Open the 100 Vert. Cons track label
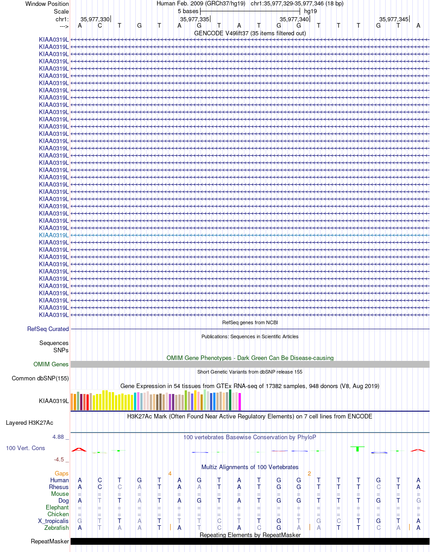The image size is (430, 552). click(x=25, y=448)
